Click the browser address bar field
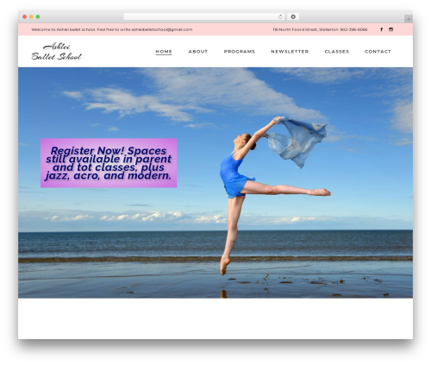Screen dimensions: 431x365 tap(204, 17)
